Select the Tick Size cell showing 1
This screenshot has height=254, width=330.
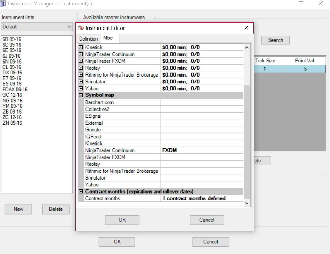coord(269,69)
